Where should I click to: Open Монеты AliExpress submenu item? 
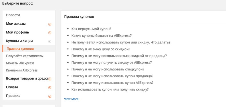(20, 63)
